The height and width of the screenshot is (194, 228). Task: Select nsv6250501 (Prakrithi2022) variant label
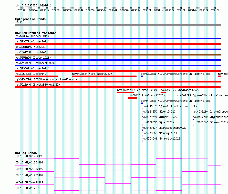[x=162, y=138]
